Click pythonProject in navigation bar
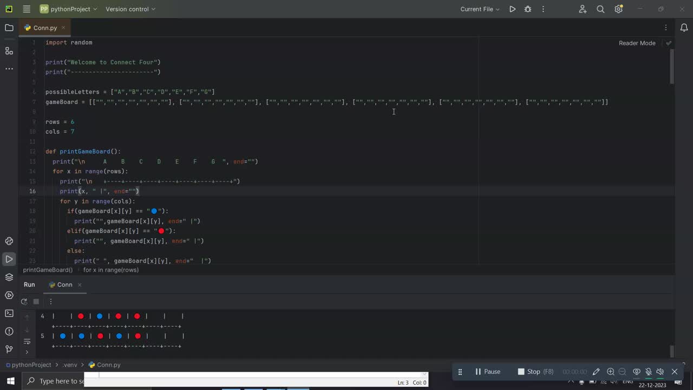This screenshot has height=390, width=693. pyautogui.click(x=28, y=365)
